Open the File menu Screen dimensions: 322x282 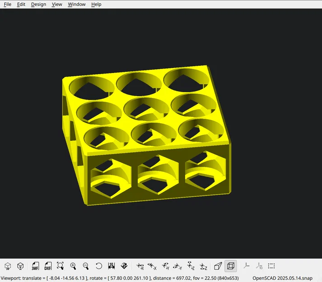tap(8, 5)
